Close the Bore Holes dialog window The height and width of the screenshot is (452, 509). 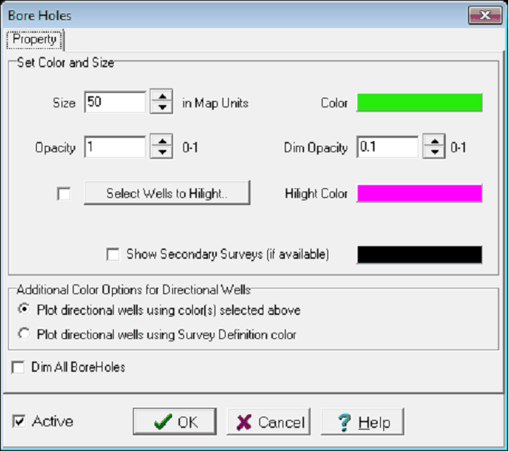click(485, 15)
